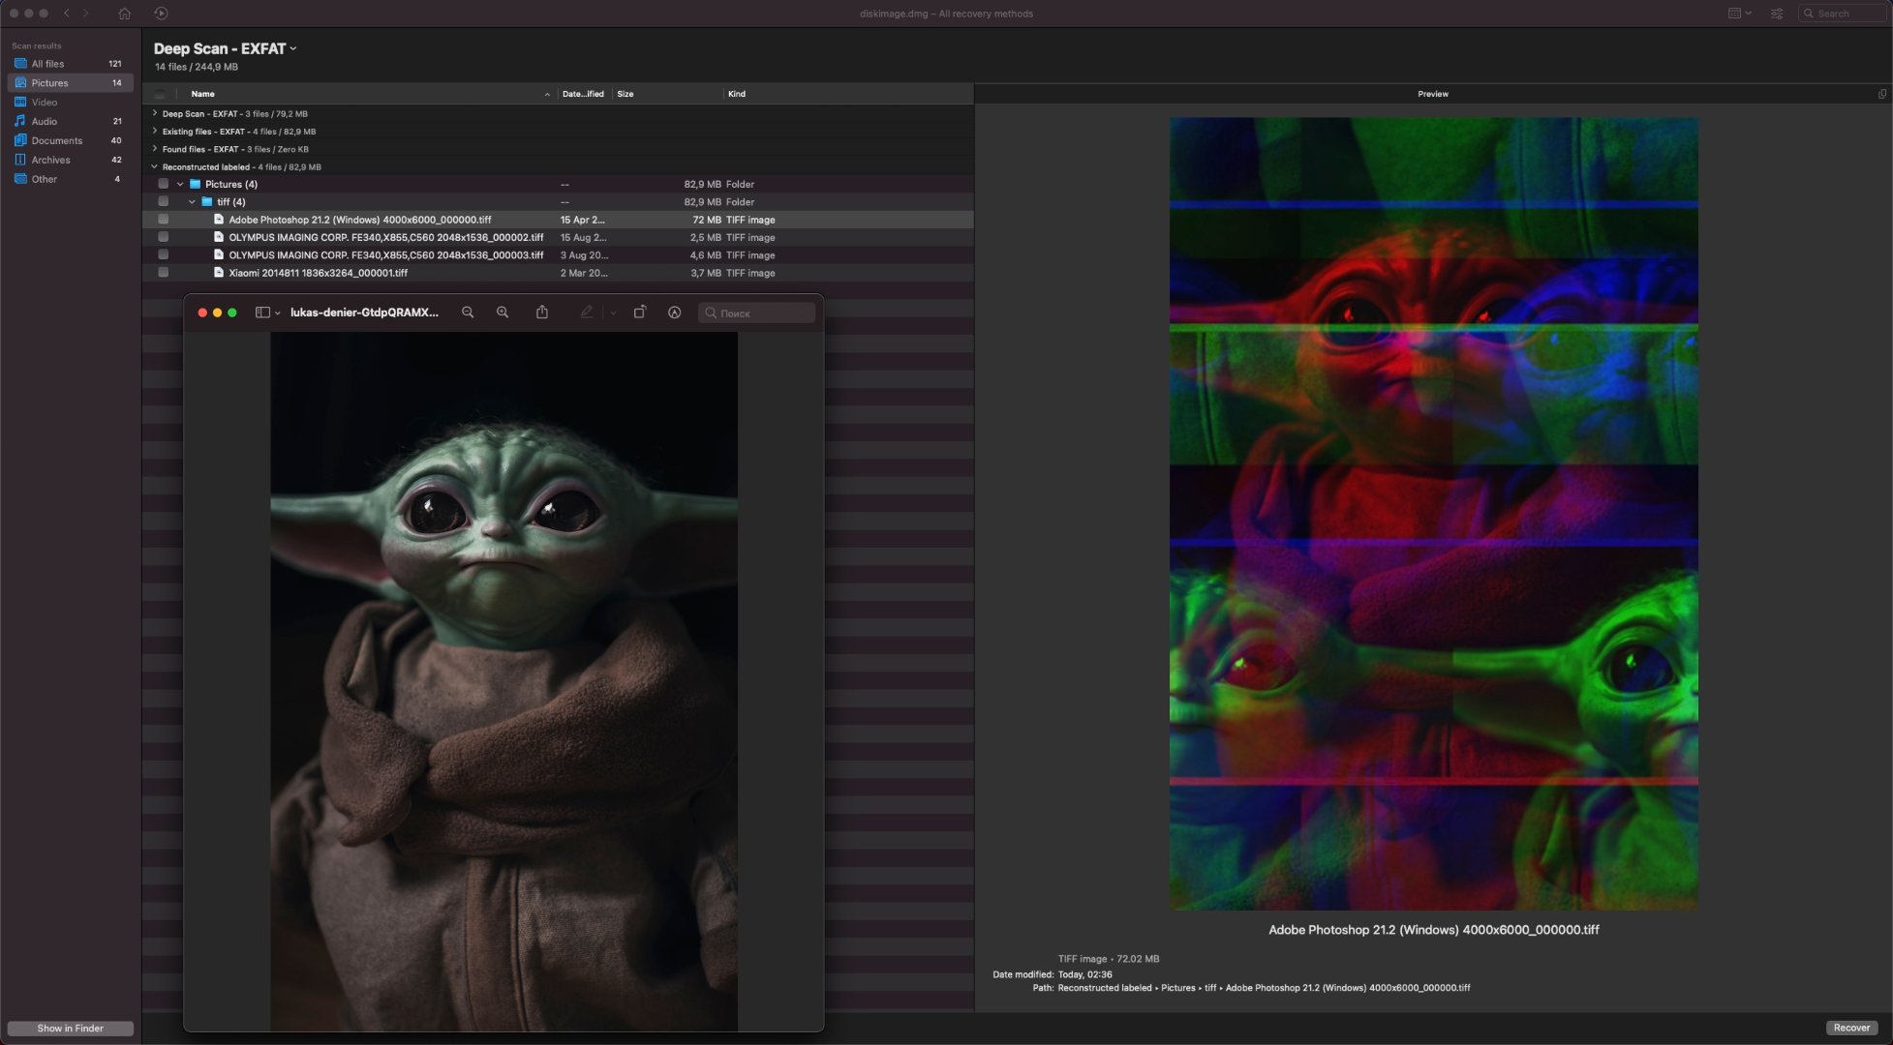Image resolution: width=1893 pixels, height=1045 pixels.
Task: Select Audio category in sidebar
Action: [70, 122]
